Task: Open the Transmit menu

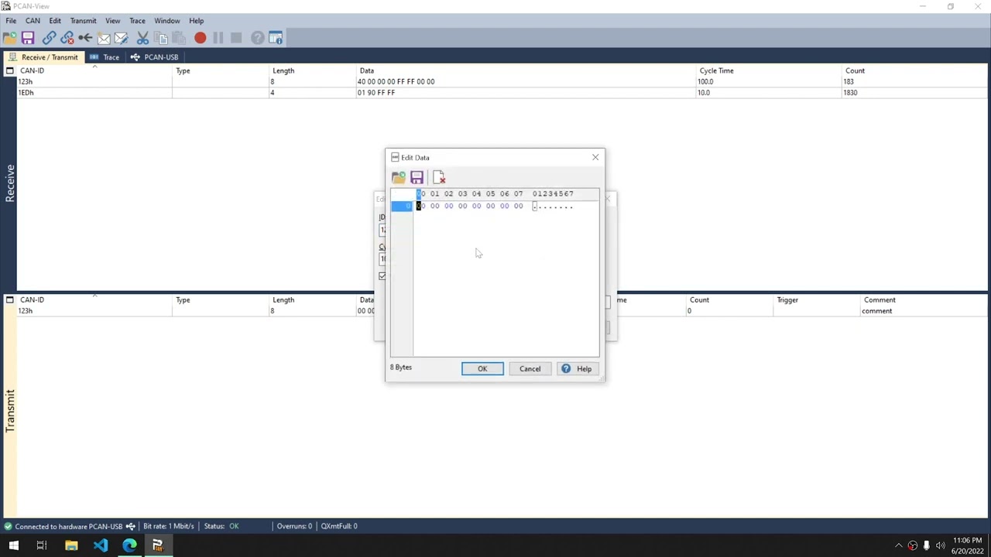Action: pyautogui.click(x=83, y=21)
